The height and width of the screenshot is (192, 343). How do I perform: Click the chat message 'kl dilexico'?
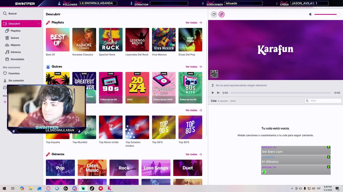click(x=270, y=162)
